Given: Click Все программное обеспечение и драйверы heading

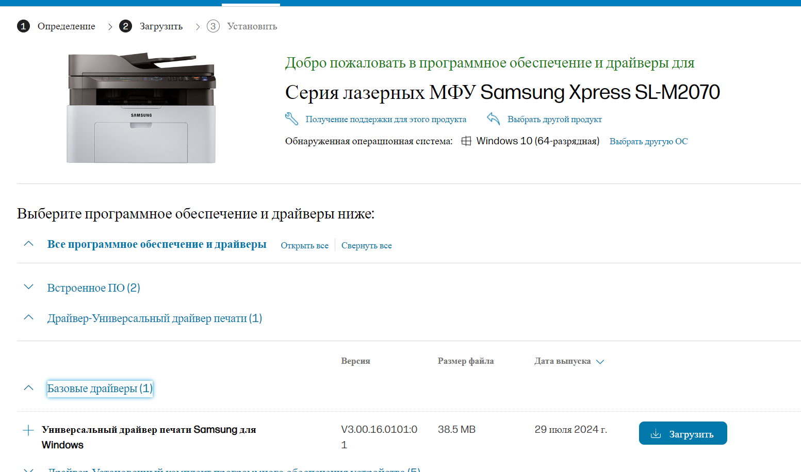Looking at the screenshot, I should click(157, 244).
